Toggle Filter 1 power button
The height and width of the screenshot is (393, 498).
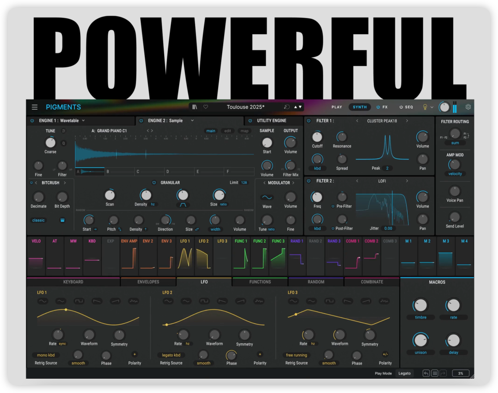[308, 121]
